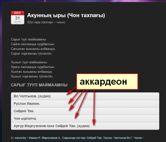Expand the Чон ырлапча accordion row
Screen dimensions: 166x142
85,118
